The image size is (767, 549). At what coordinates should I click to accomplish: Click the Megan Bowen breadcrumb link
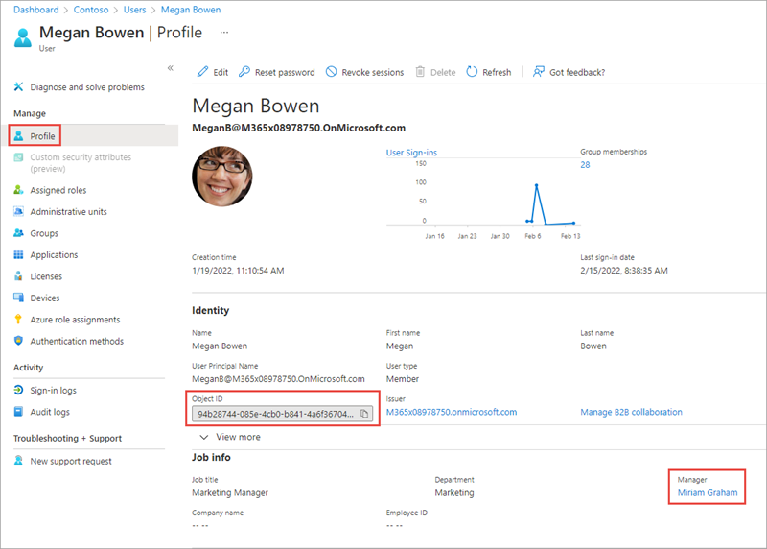pyautogui.click(x=191, y=10)
